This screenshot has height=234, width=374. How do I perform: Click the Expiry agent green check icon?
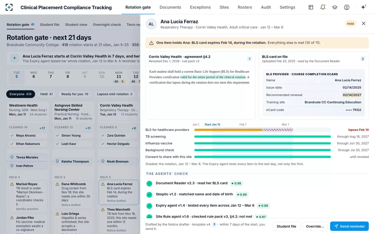(149, 206)
